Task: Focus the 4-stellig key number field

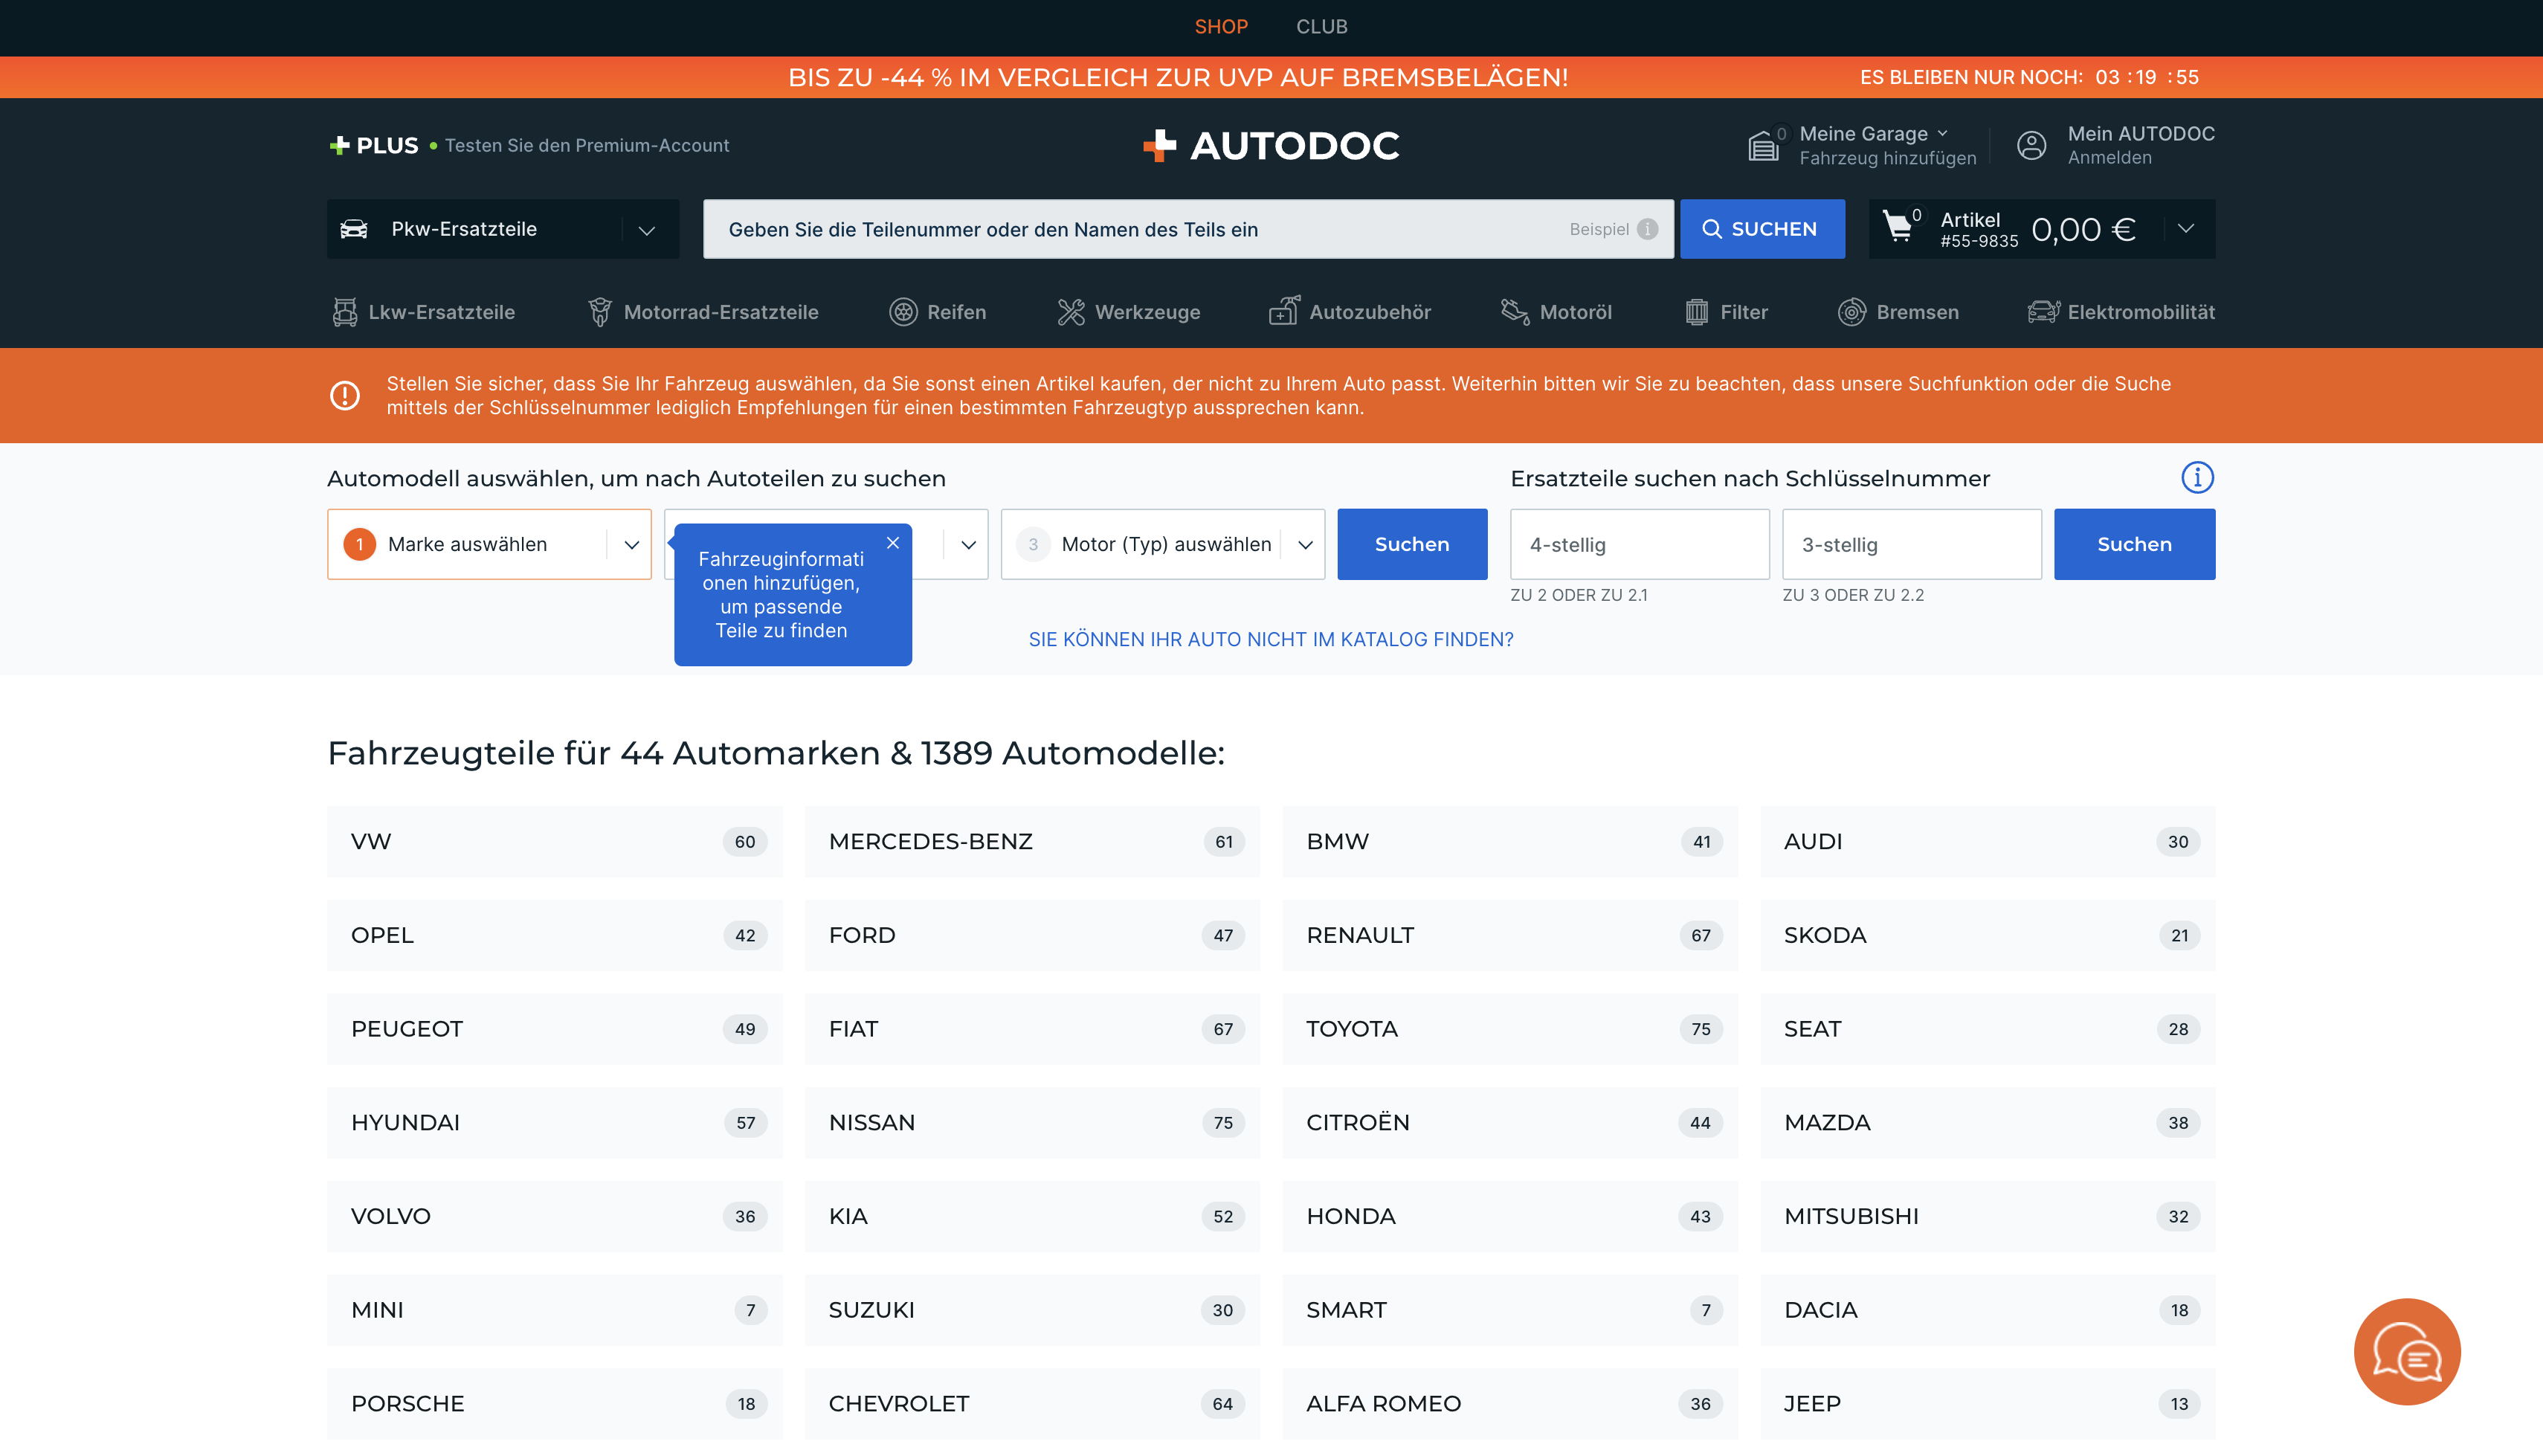Action: pyautogui.click(x=1640, y=544)
